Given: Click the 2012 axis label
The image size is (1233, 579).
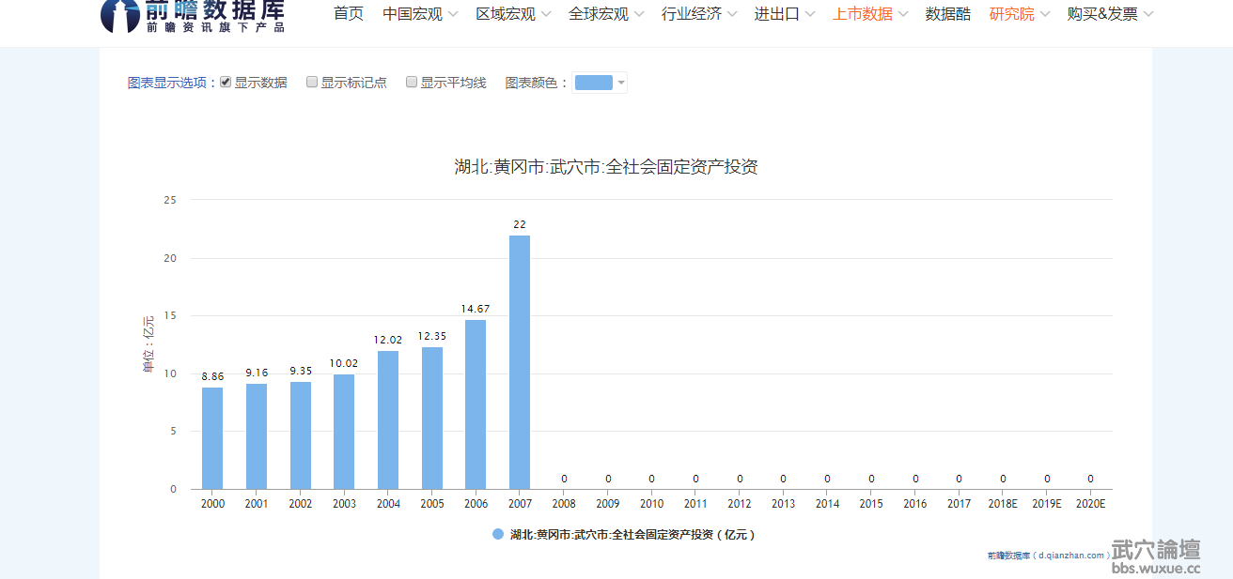Looking at the screenshot, I should 740,504.
